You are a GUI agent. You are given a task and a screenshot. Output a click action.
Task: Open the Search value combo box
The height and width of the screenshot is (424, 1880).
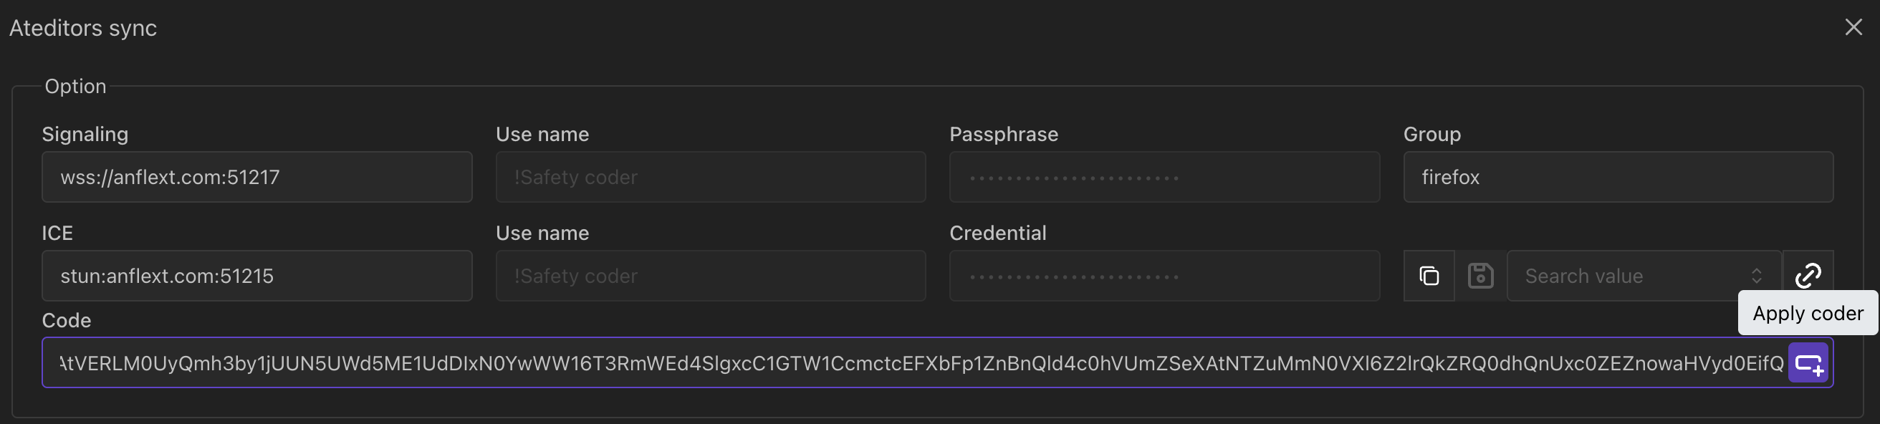(1628, 276)
